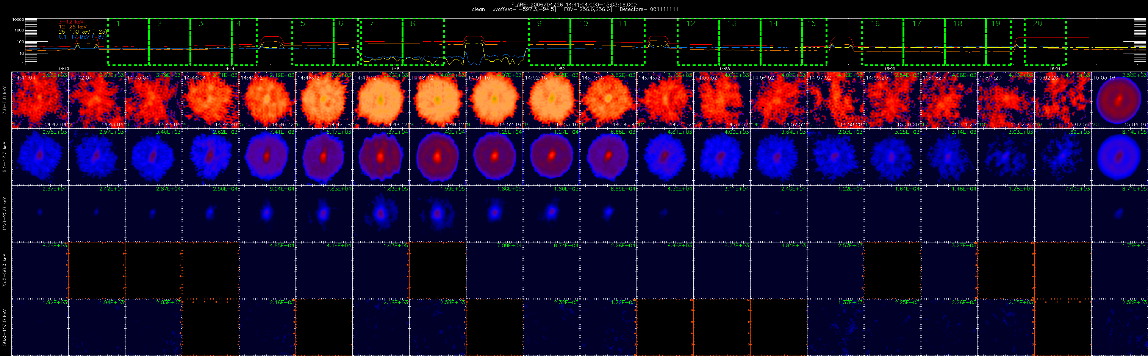This screenshot has width=1148, height=356.
Task: Select interval 13 box on the light curve
Action: (740, 42)
